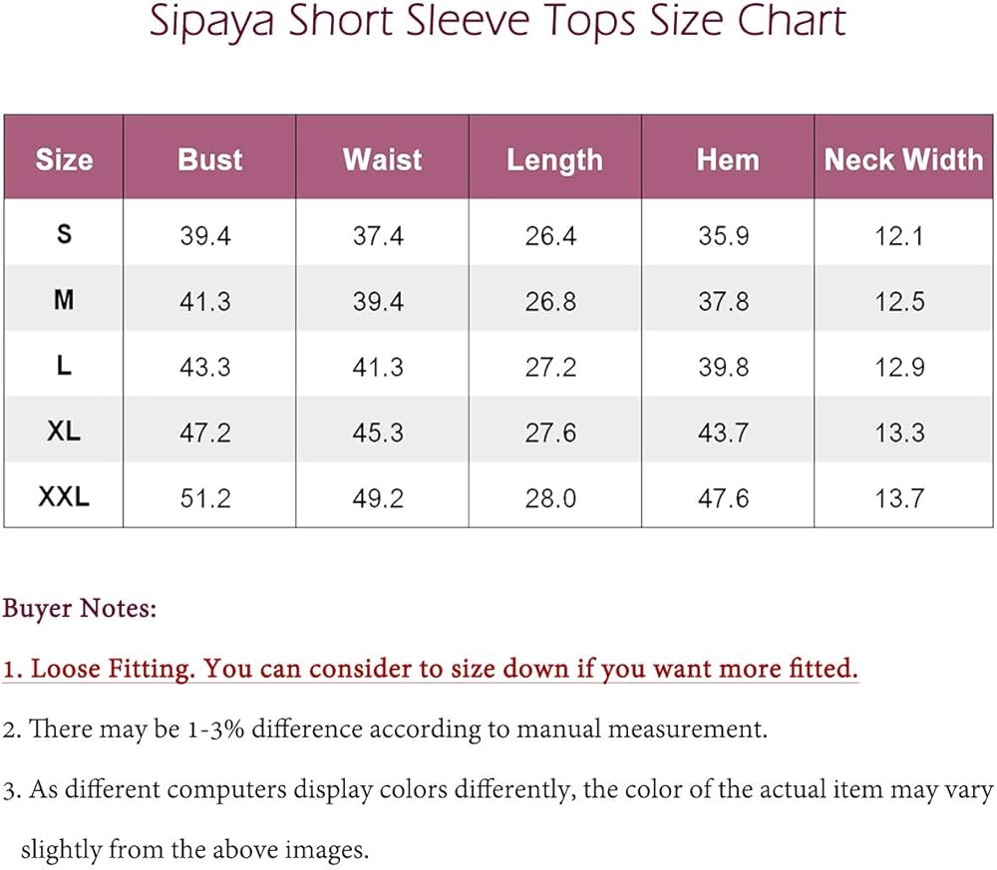Viewport: 997px width, 870px height.
Task: Click the Bust column header
Action: coord(209,159)
